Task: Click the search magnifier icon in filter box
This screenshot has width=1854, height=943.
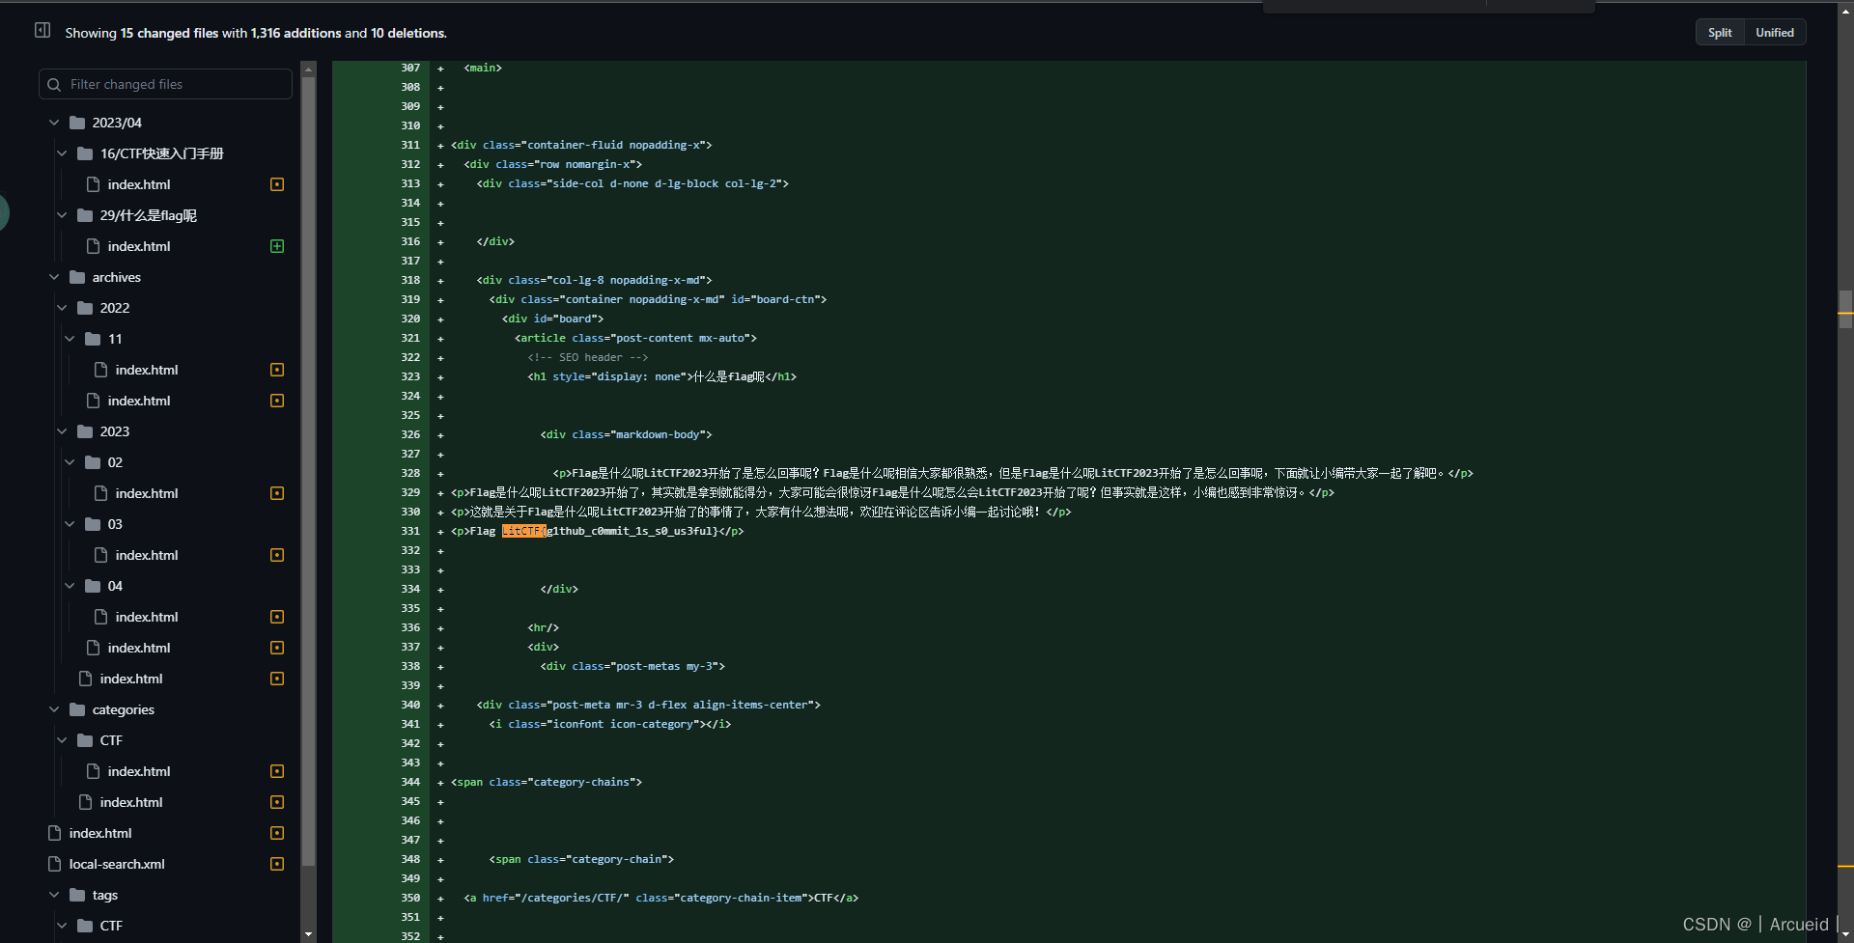Action: pyautogui.click(x=54, y=85)
